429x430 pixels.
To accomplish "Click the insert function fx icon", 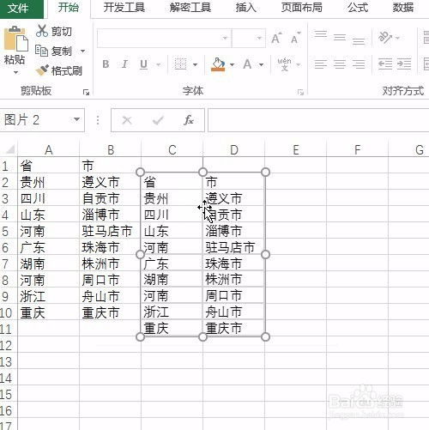I will (189, 120).
